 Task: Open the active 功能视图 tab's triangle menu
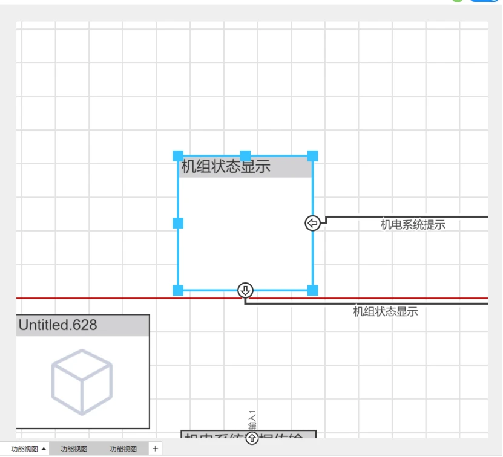[x=44, y=449]
